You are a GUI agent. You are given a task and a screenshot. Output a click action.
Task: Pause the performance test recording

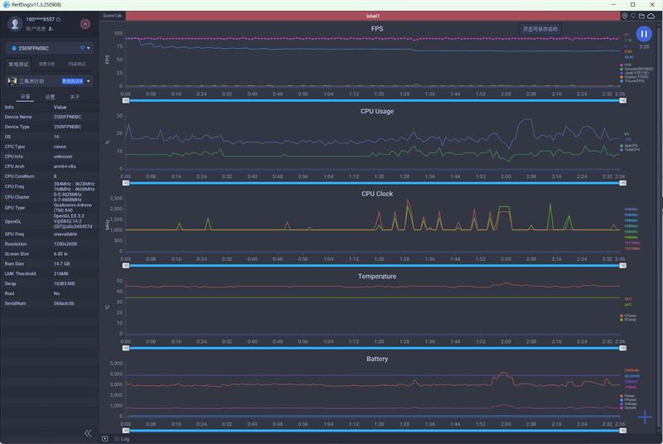(643, 33)
